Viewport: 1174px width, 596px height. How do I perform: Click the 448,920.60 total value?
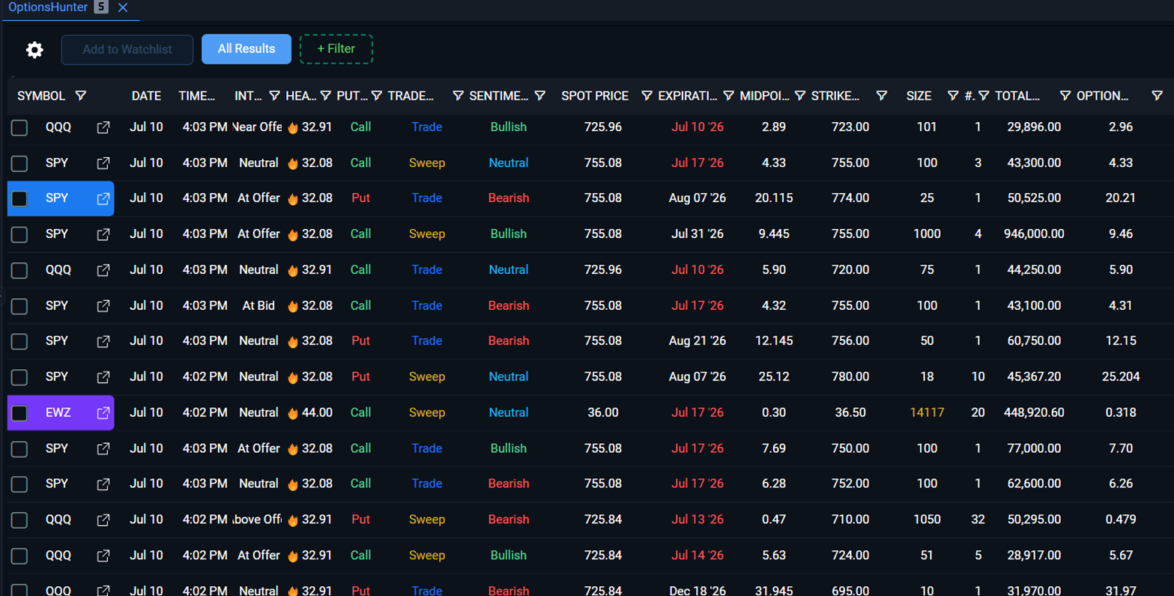click(x=1034, y=413)
